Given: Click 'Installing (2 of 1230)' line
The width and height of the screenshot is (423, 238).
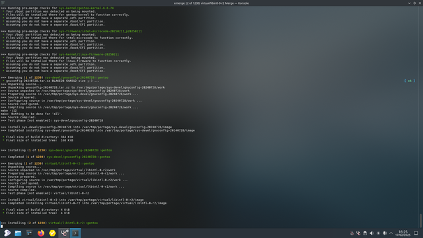Looking at the screenshot, I should pos(49,223).
